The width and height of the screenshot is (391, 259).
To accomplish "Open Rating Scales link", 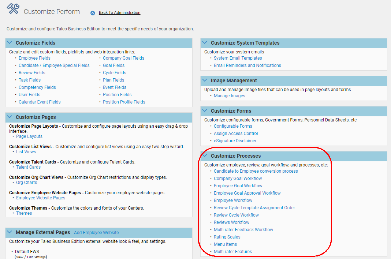I will [227, 237].
